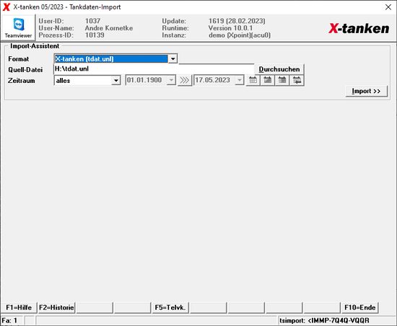Click the Update value 1619 (28.02.2023)
The width and height of the screenshot is (397, 326).
point(237,21)
